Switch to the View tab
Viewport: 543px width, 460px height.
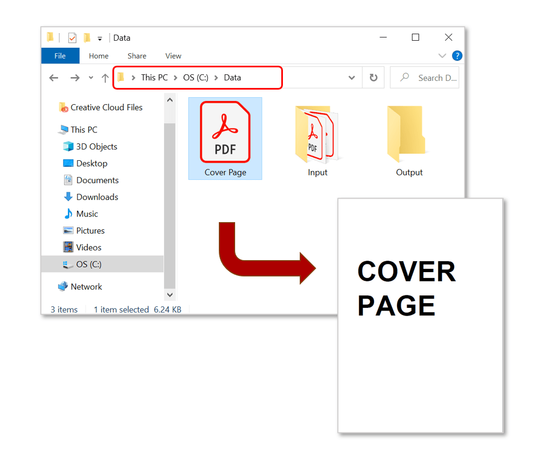(173, 56)
